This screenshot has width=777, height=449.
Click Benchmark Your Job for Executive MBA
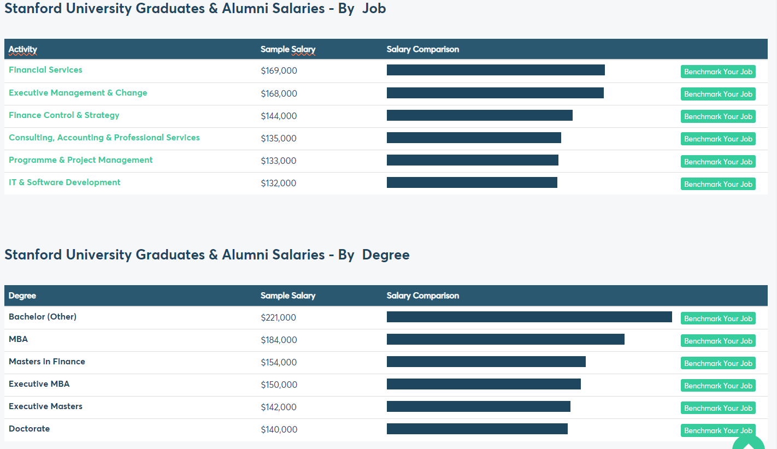718,385
